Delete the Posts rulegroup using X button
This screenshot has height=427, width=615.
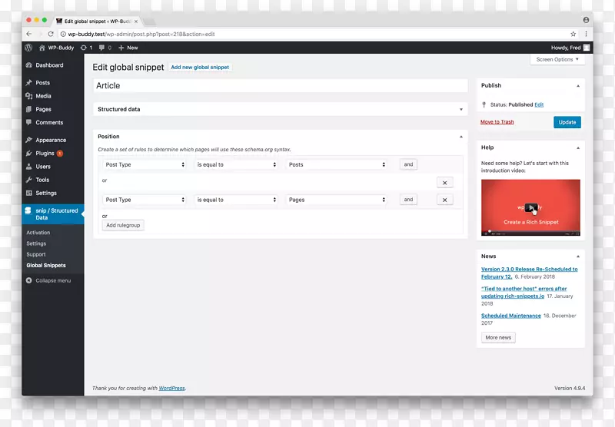(444, 182)
